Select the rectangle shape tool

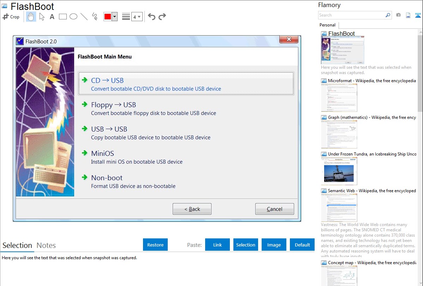(x=62, y=17)
